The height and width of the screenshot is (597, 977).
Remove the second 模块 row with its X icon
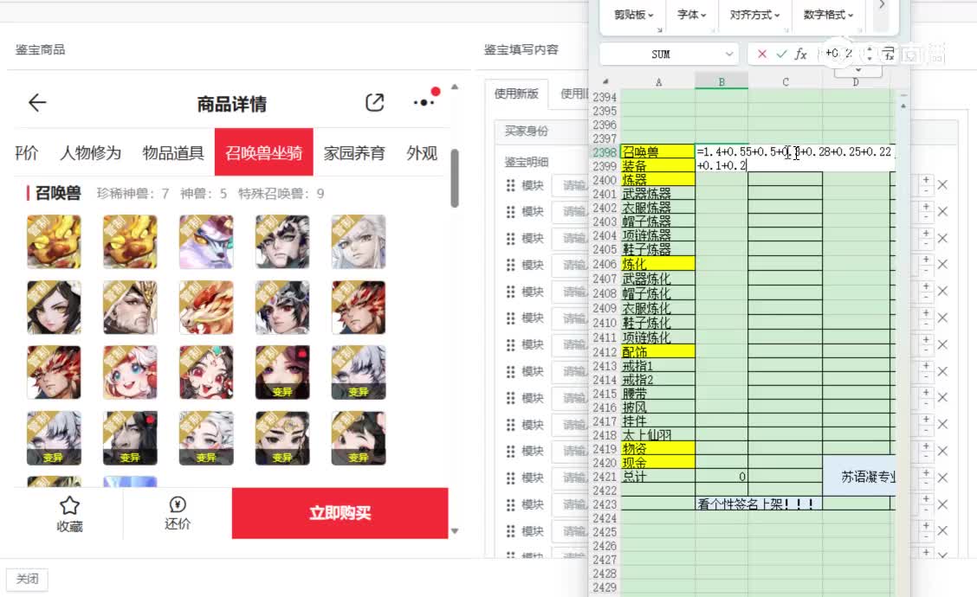click(x=942, y=212)
